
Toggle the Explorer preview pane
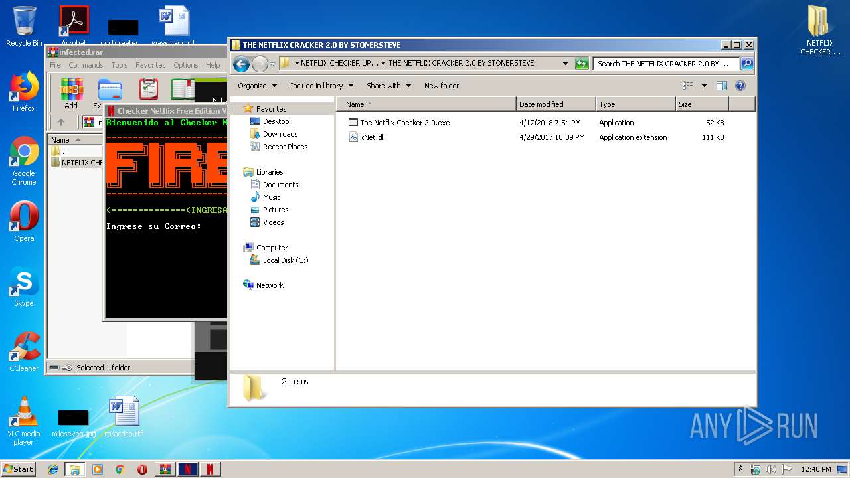click(722, 86)
